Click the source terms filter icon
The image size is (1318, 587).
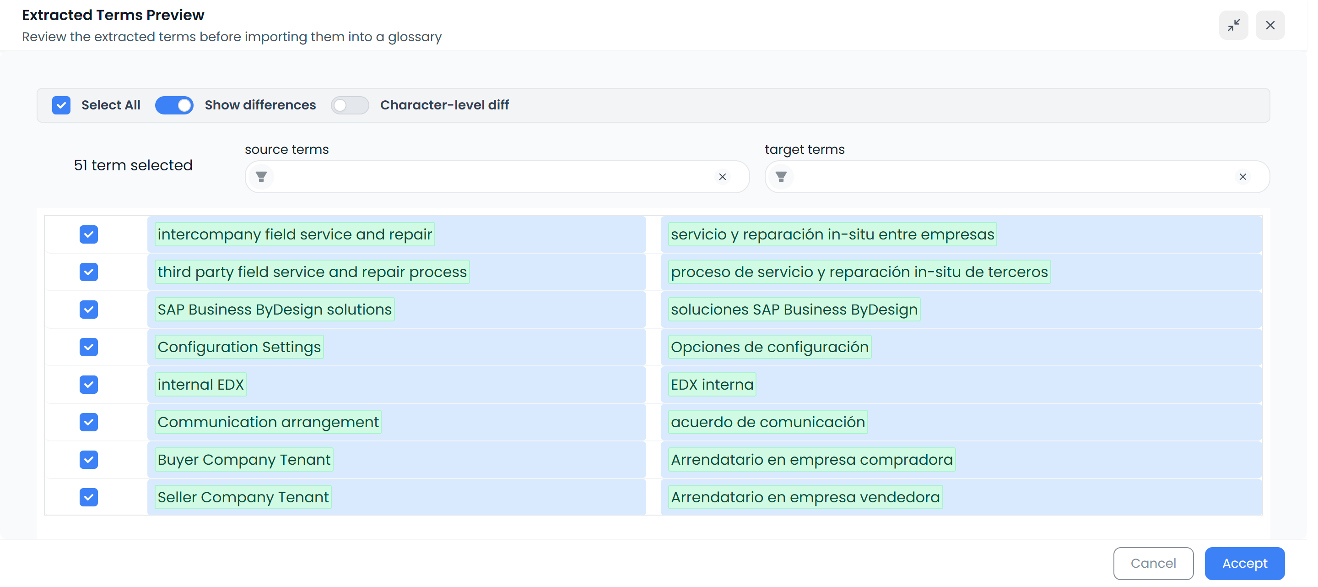(x=261, y=177)
